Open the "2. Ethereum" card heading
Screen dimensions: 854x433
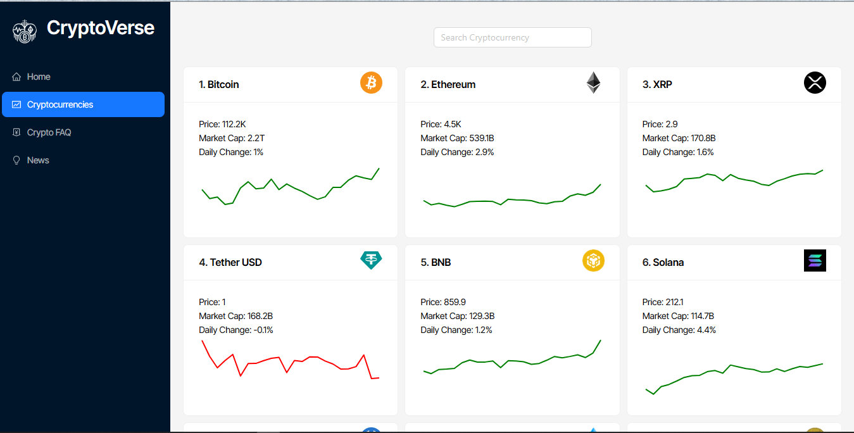[448, 85]
